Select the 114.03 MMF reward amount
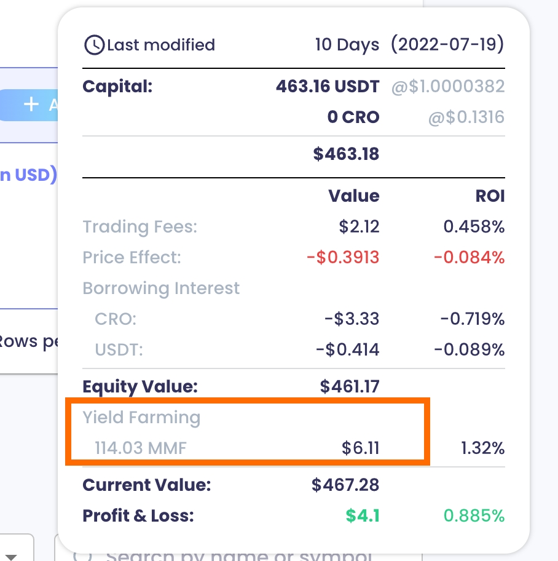558x561 pixels. [x=140, y=448]
